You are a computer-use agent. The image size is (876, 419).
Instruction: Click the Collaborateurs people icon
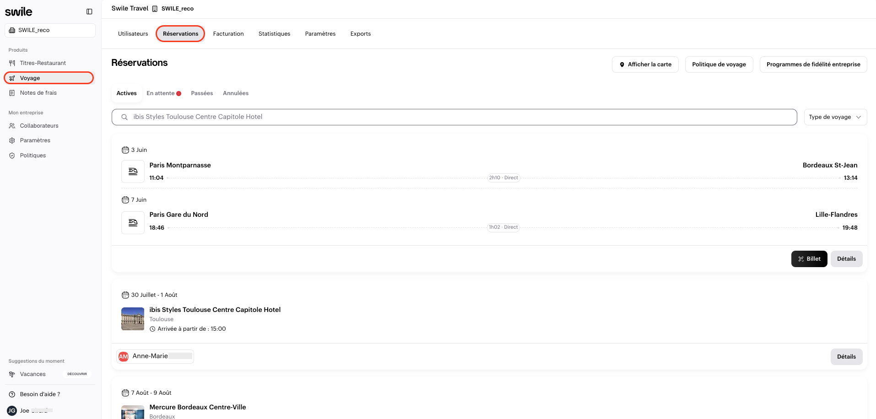(12, 126)
